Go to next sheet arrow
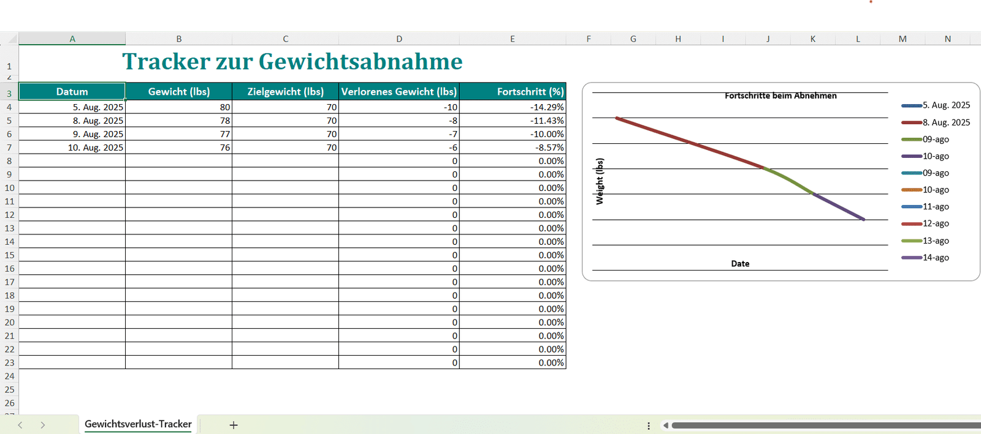 pos(43,425)
